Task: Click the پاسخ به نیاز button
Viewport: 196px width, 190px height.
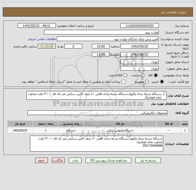Action: (x=148, y=160)
